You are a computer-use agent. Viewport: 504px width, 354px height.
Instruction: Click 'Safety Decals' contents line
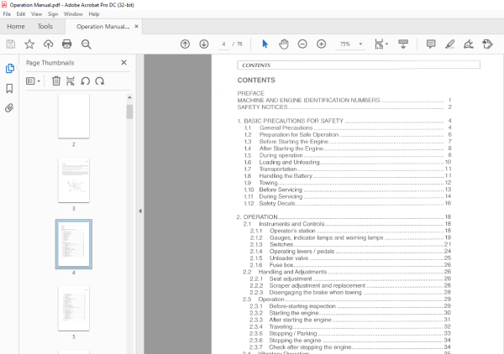pos(276,203)
